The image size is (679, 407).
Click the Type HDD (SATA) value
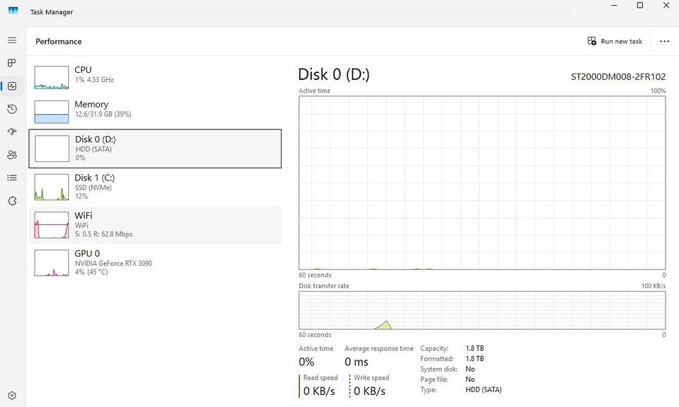[x=483, y=390]
